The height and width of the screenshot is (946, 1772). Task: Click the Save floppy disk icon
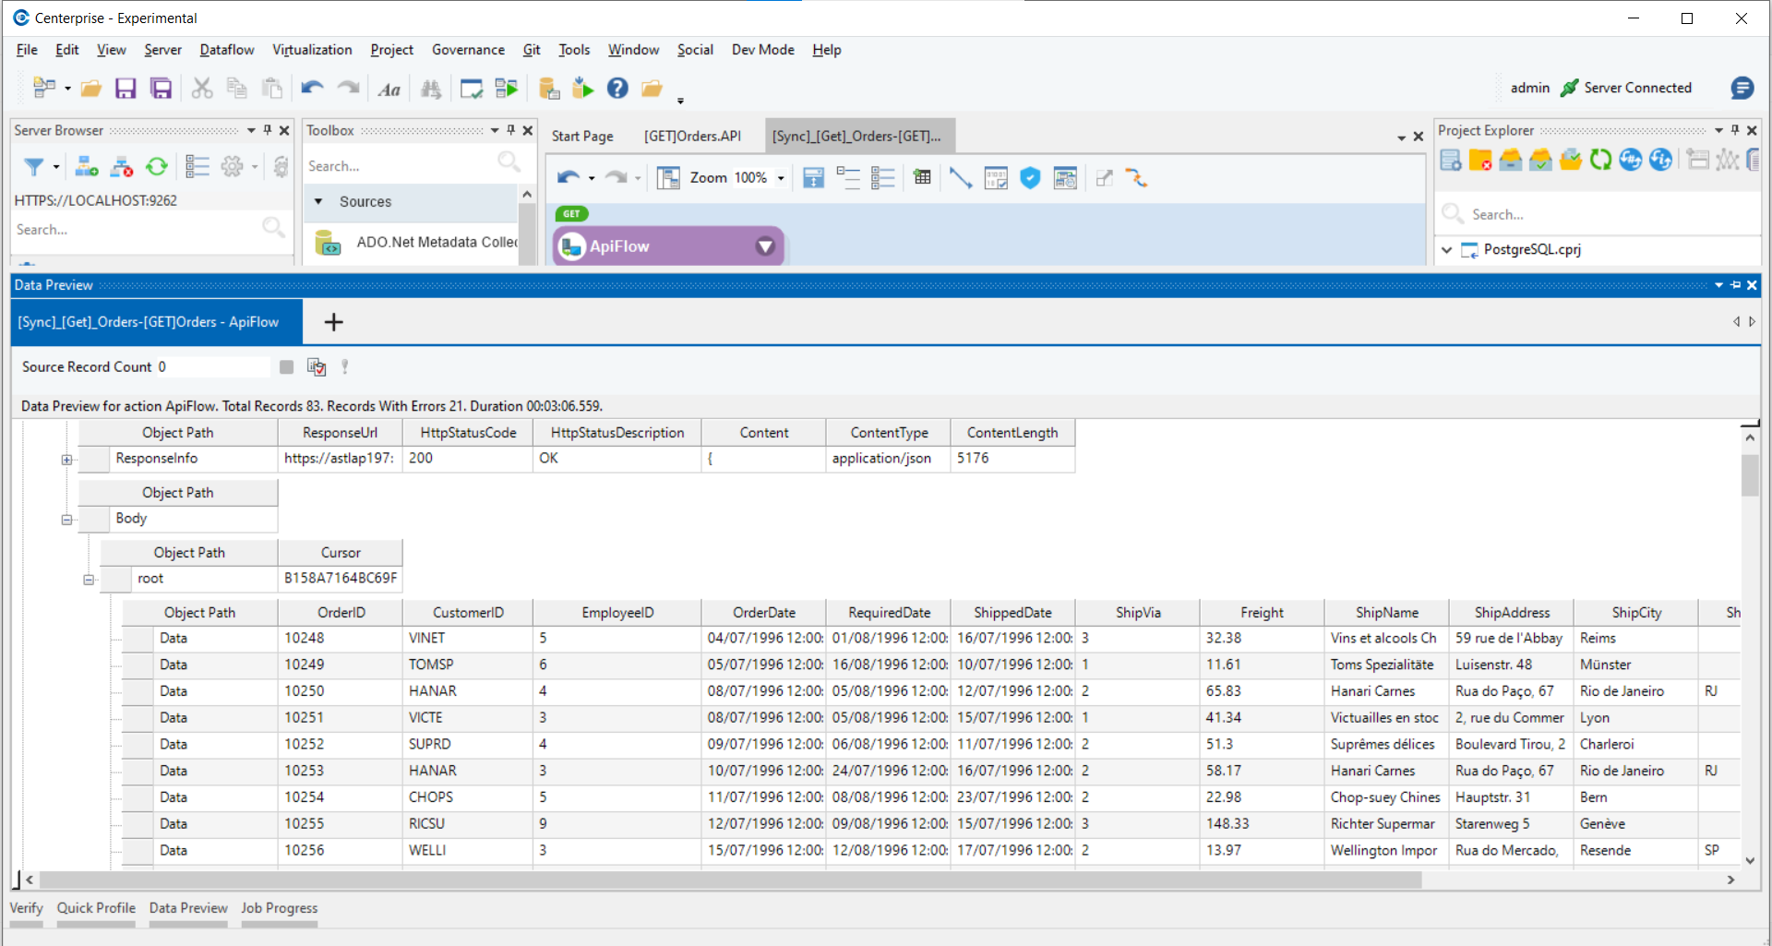pos(126,89)
